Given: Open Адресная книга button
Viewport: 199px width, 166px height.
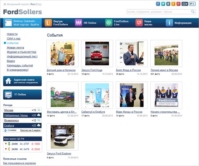Looking at the screenshot, I should coord(22,81).
